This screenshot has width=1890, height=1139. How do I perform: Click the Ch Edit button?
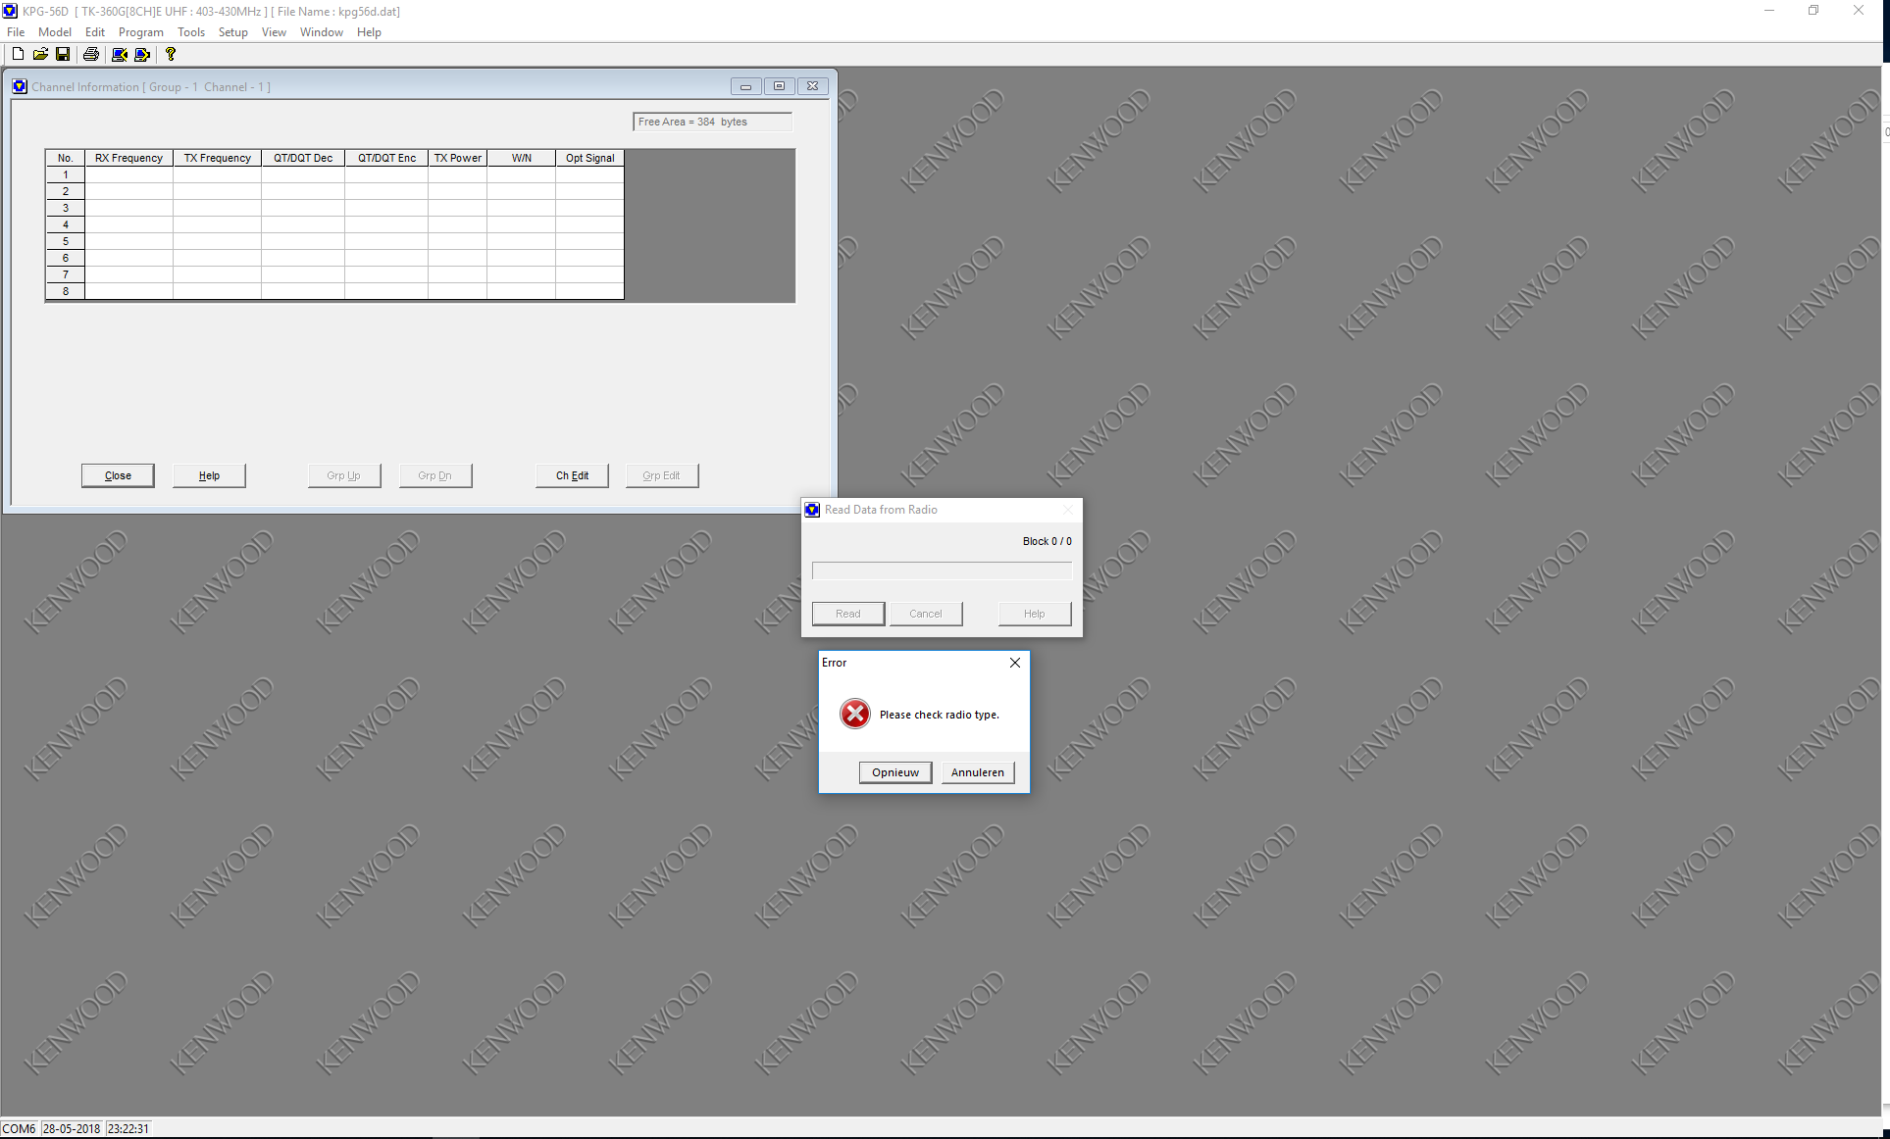(572, 475)
